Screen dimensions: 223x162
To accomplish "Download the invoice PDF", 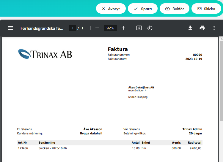I will 190,28.
